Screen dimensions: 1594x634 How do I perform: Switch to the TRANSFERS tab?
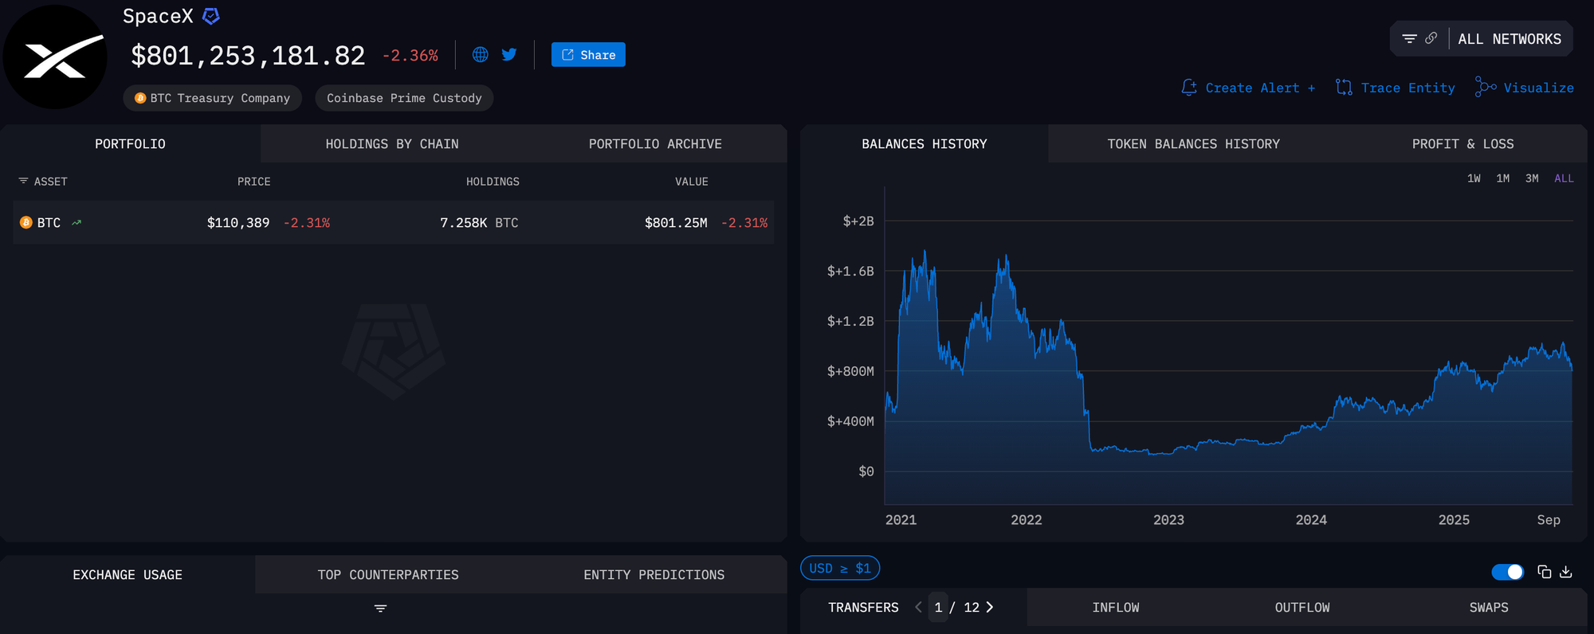[863, 608]
